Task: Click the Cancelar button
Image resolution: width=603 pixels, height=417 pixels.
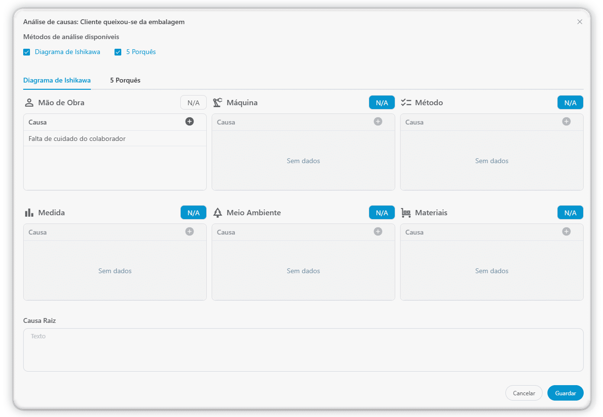Action: [x=524, y=393]
